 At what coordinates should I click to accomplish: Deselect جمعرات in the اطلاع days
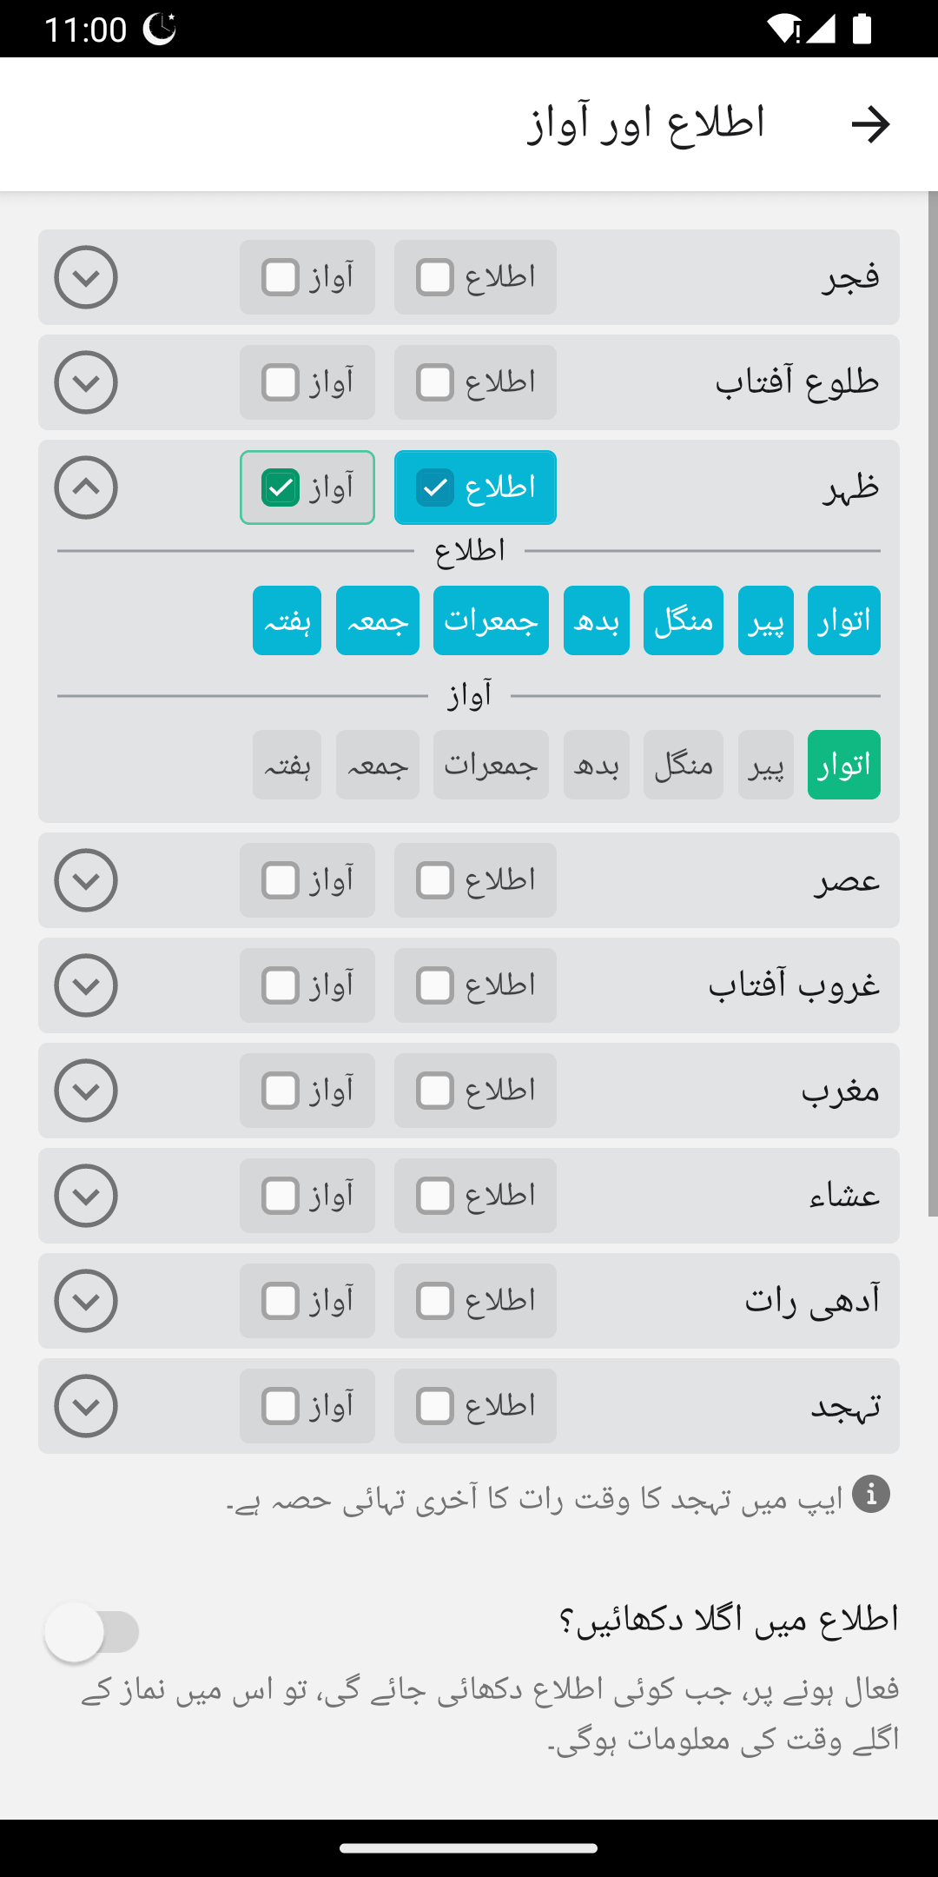(x=491, y=620)
